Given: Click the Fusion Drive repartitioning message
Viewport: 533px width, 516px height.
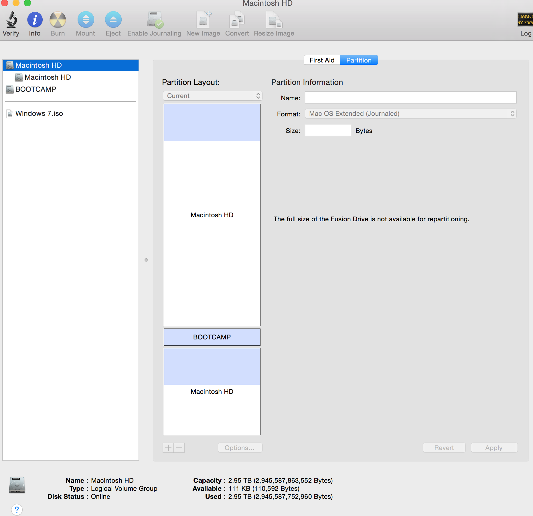Looking at the screenshot, I should (371, 219).
